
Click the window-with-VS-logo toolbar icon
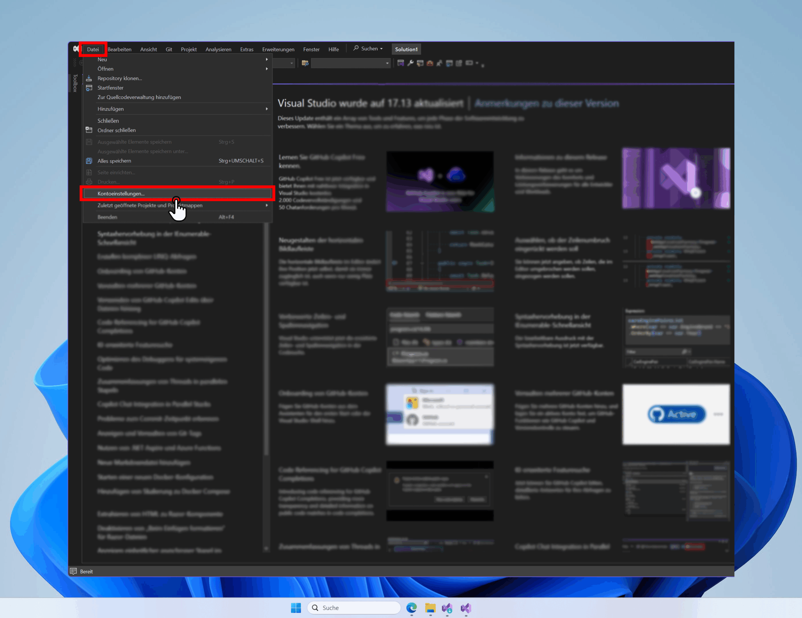(x=401, y=63)
